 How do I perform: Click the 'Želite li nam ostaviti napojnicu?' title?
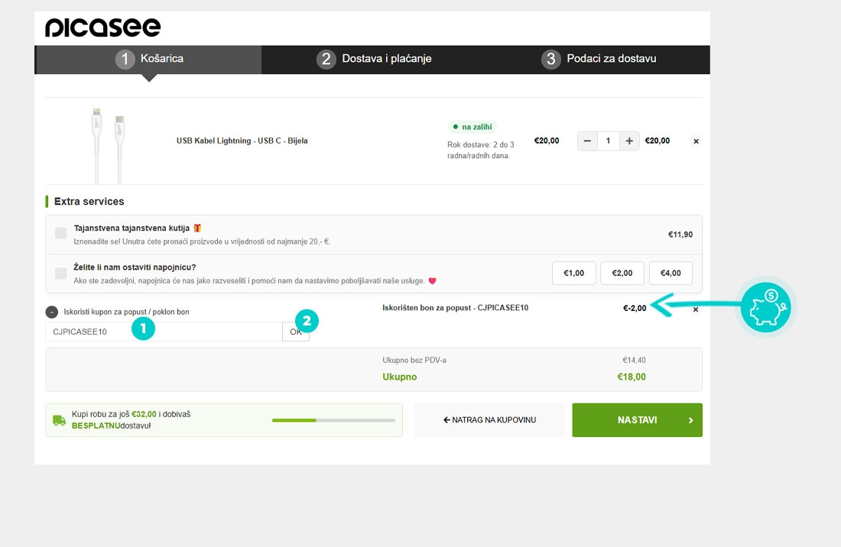point(135,267)
